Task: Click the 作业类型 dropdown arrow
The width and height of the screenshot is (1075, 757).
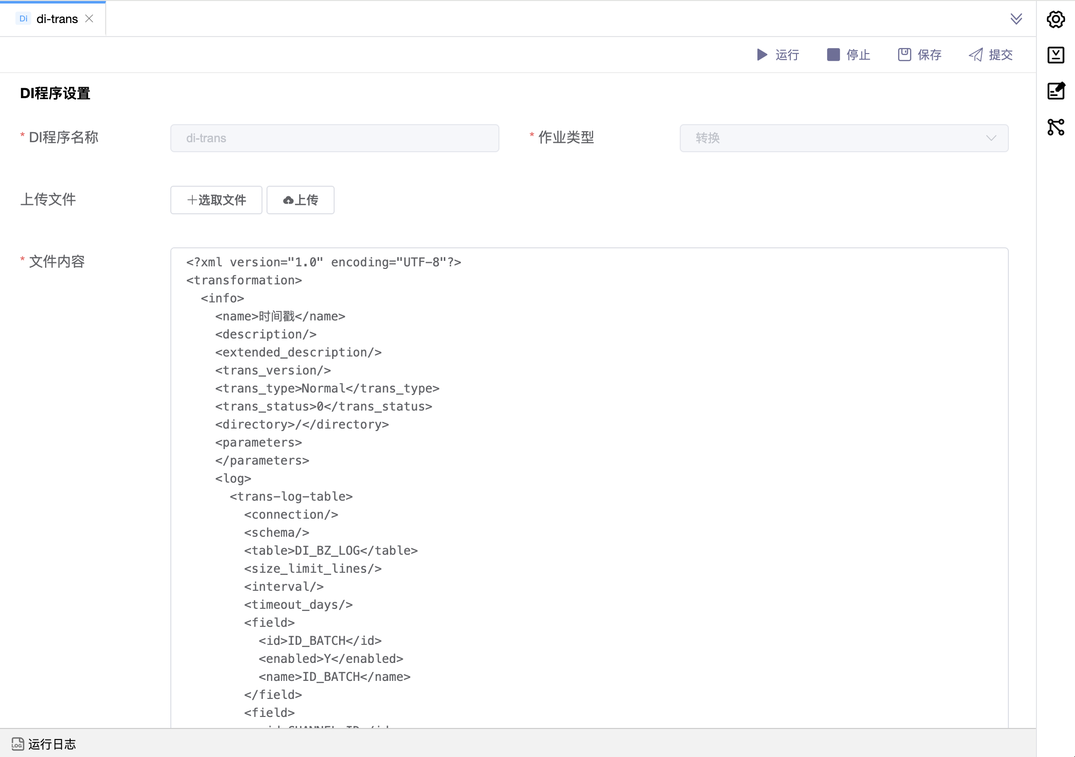Action: point(990,138)
